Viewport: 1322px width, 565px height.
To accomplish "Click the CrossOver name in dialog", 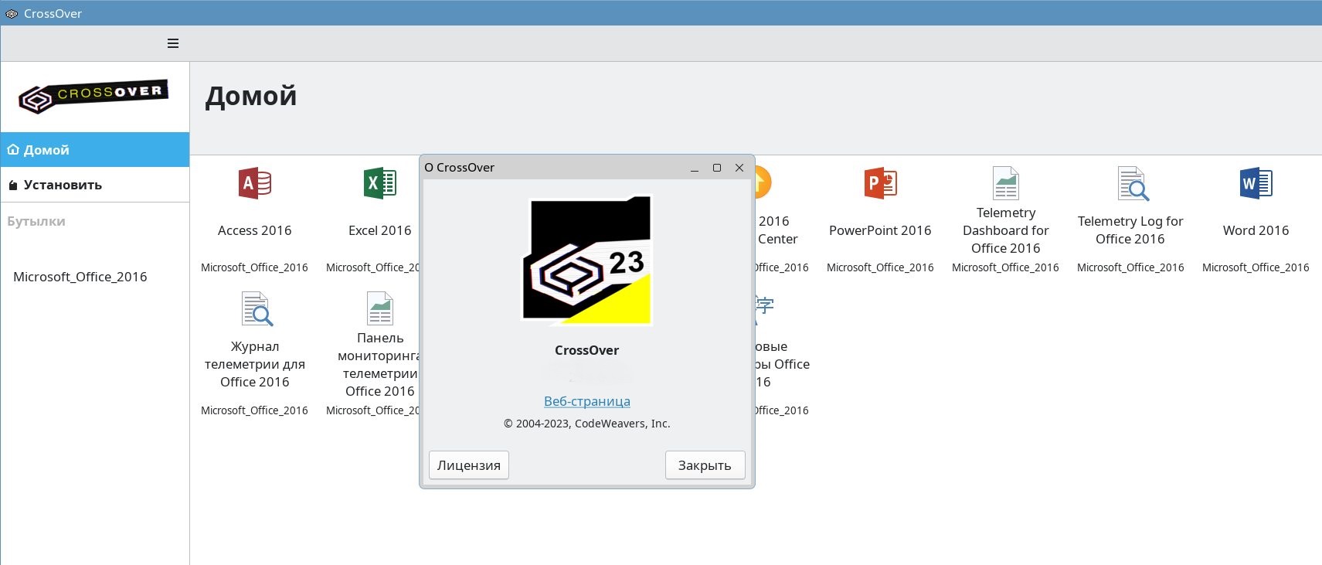I will tap(587, 350).
